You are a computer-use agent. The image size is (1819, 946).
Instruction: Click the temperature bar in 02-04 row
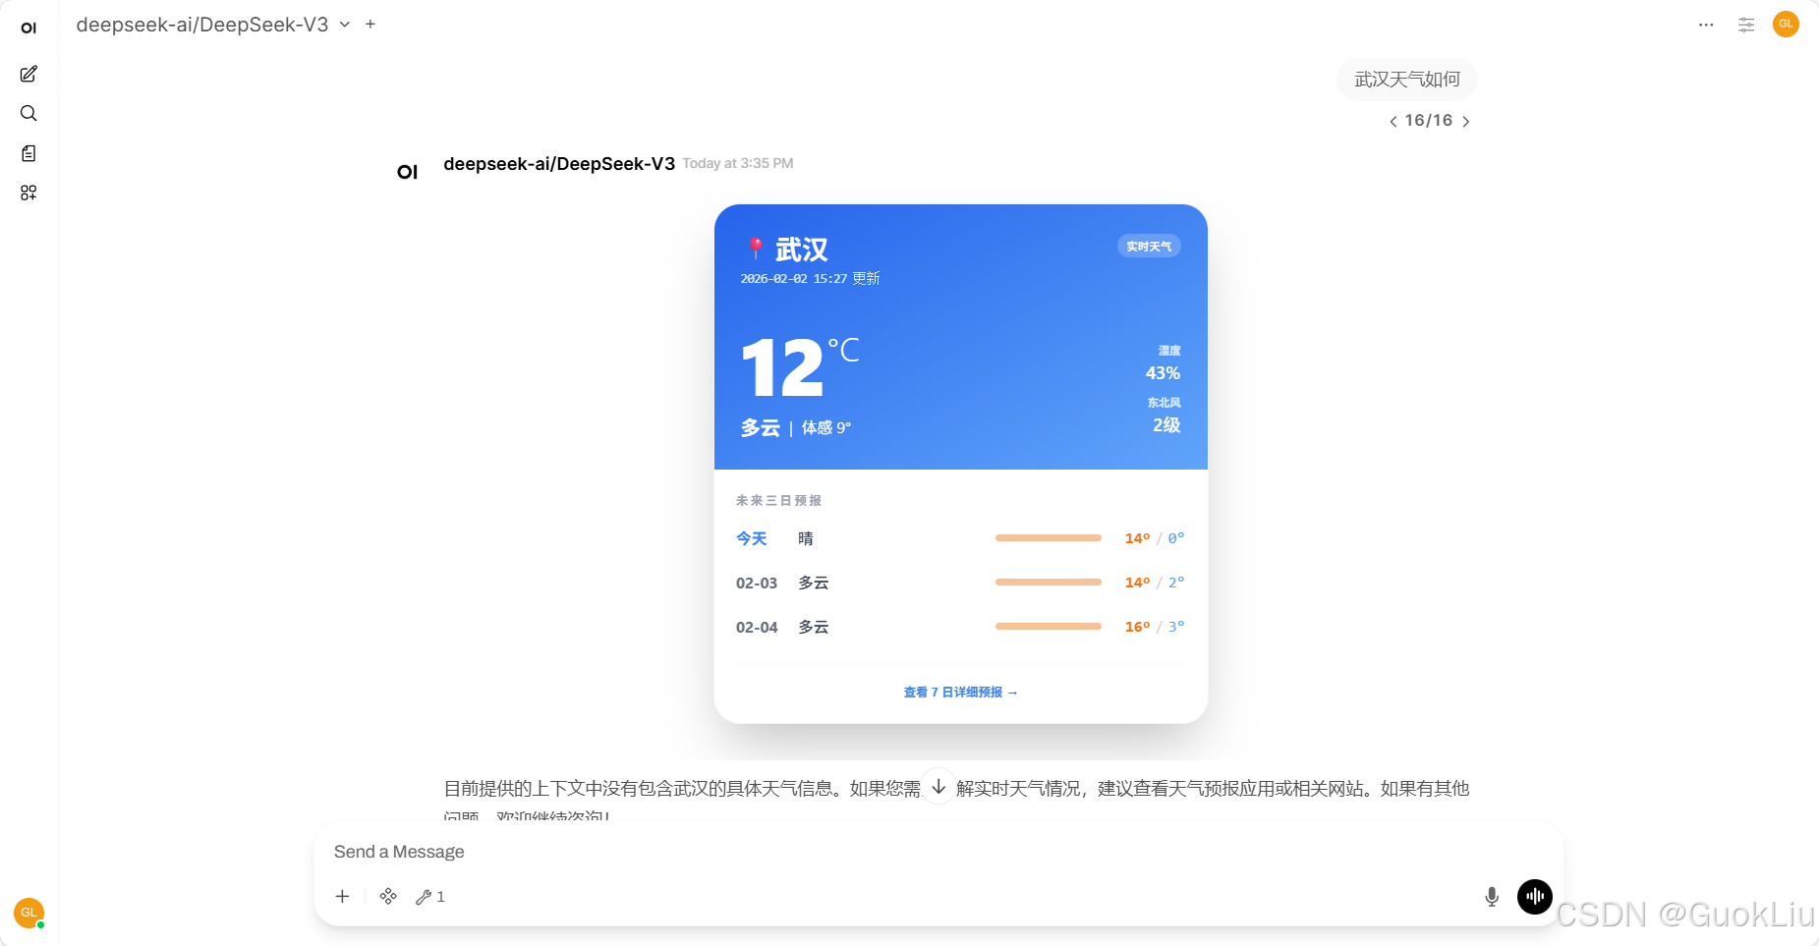point(1049,626)
